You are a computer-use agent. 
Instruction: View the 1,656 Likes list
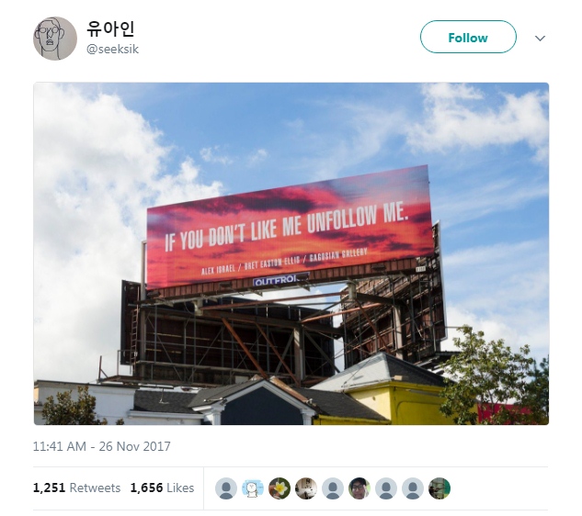tap(162, 488)
